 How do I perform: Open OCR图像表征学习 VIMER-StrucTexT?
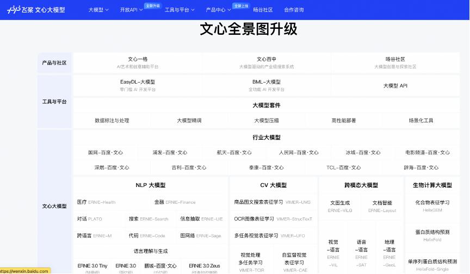[273, 219]
